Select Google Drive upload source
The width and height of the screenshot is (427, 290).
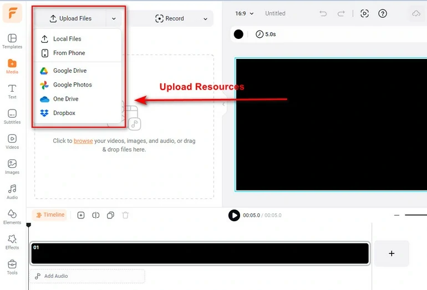78,71
